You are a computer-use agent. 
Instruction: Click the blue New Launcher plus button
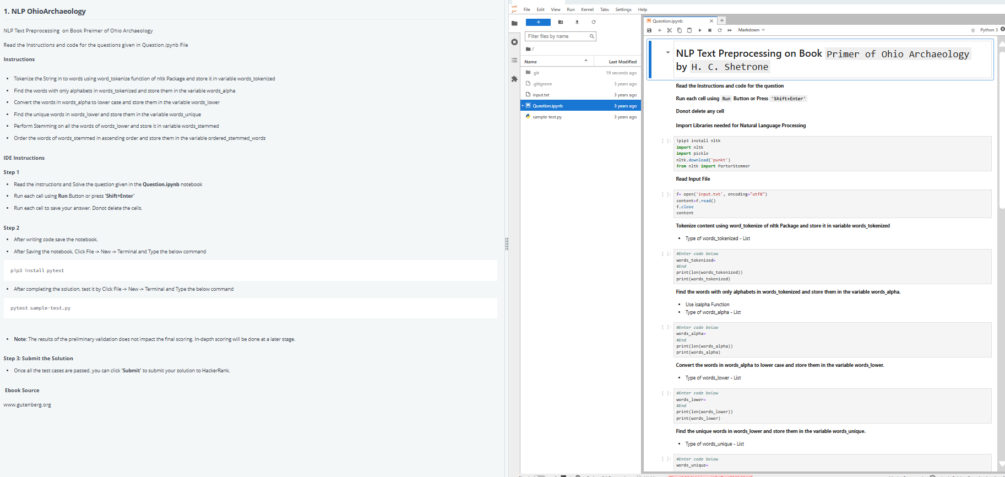pos(538,22)
